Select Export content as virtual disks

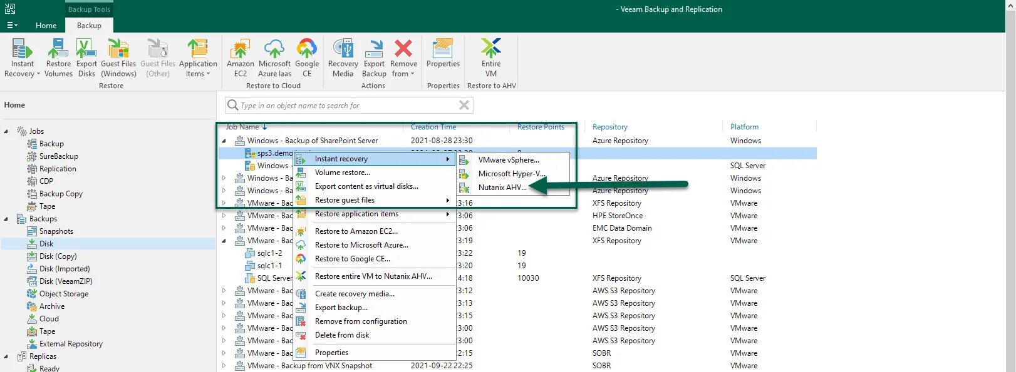tap(375, 186)
